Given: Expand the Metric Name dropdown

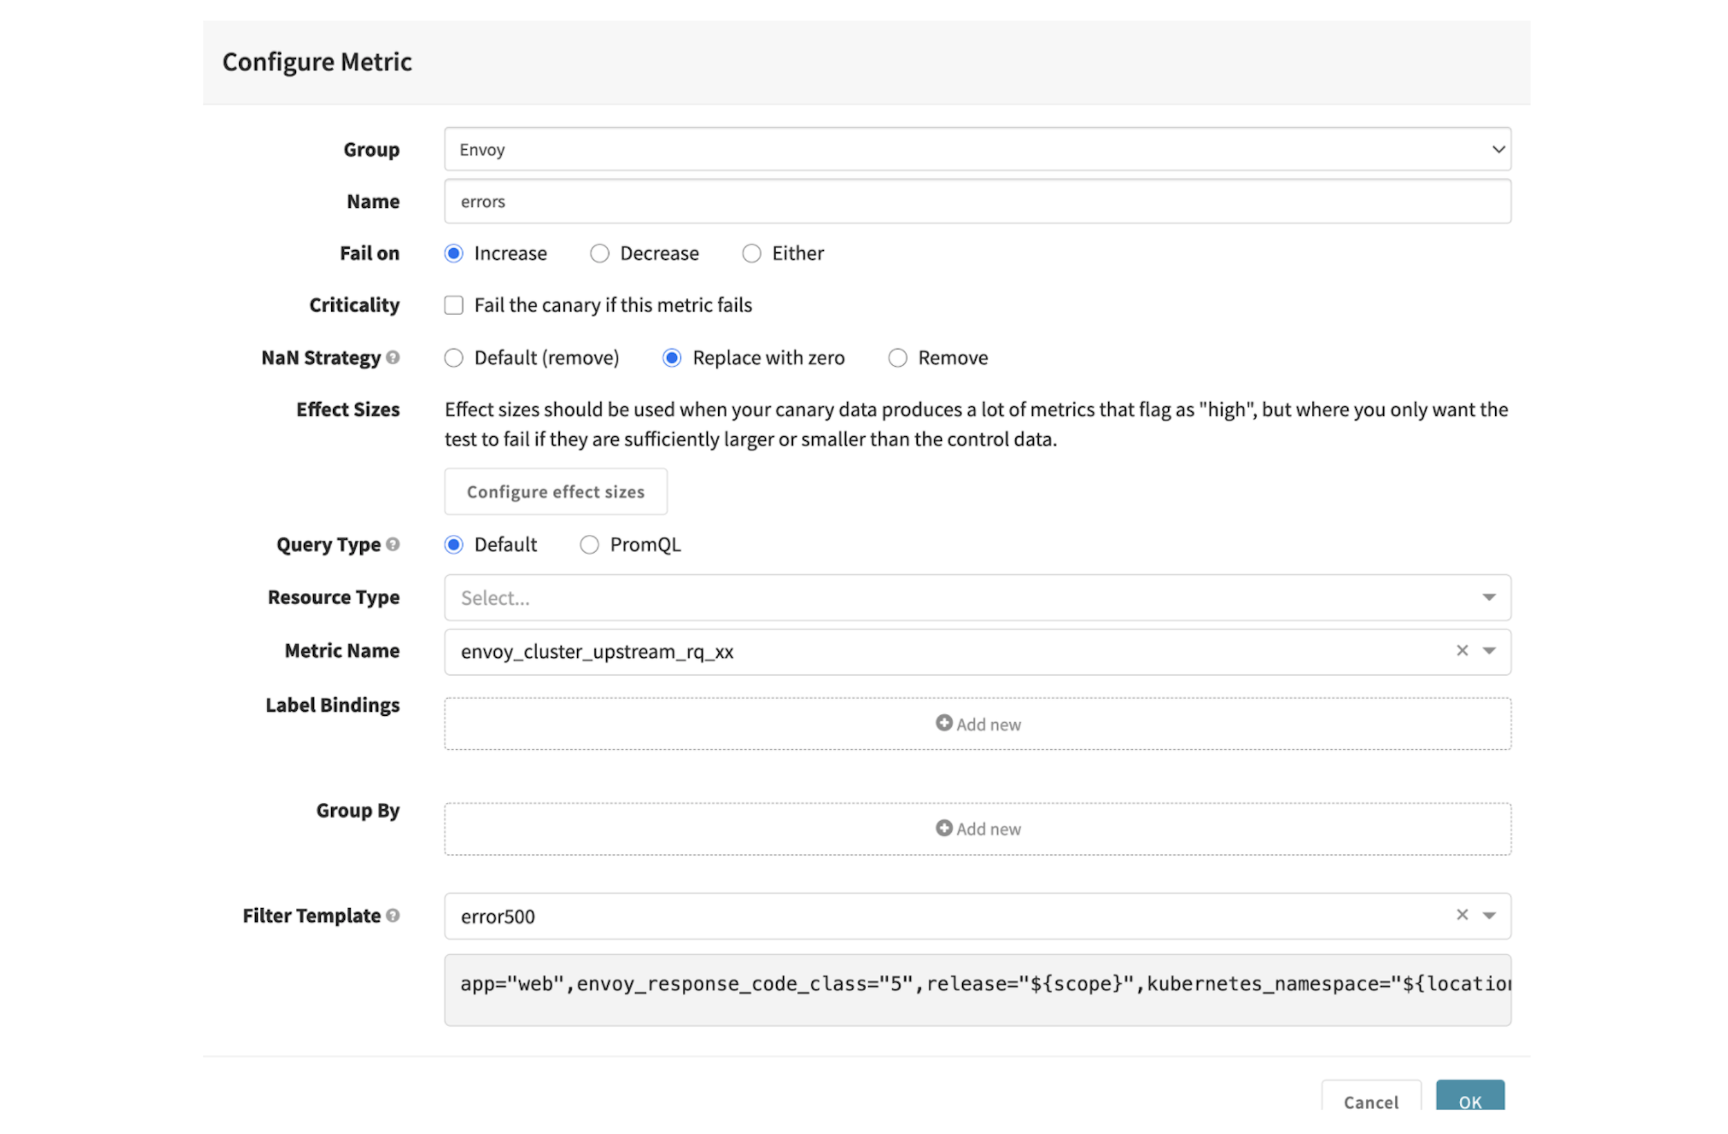Looking at the screenshot, I should (x=1489, y=650).
